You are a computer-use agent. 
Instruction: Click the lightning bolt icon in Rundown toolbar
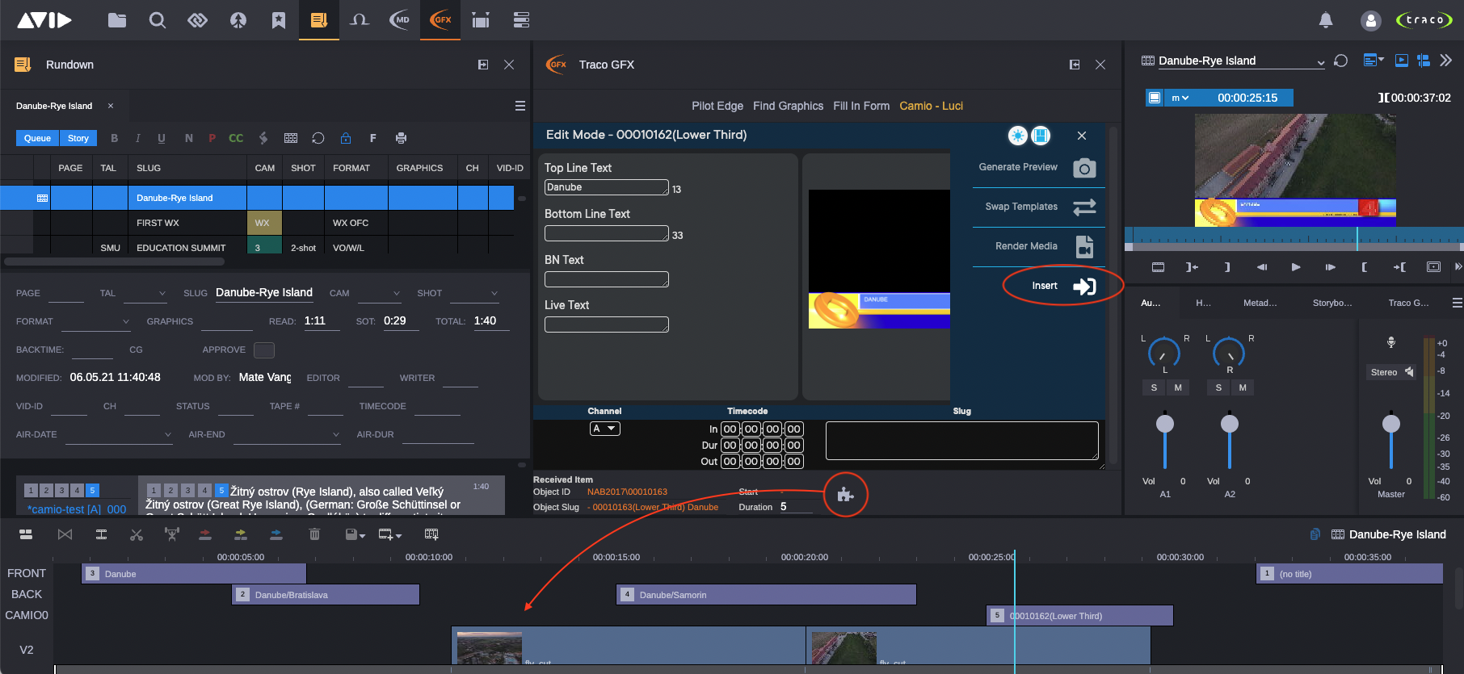click(x=263, y=138)
